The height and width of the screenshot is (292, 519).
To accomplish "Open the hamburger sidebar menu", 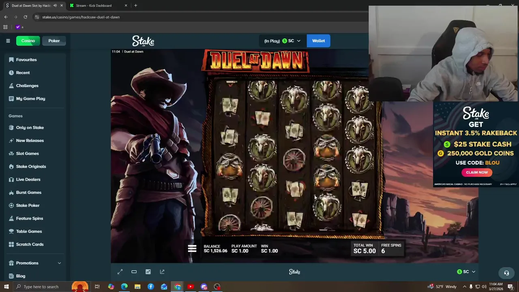I will 8,41.
